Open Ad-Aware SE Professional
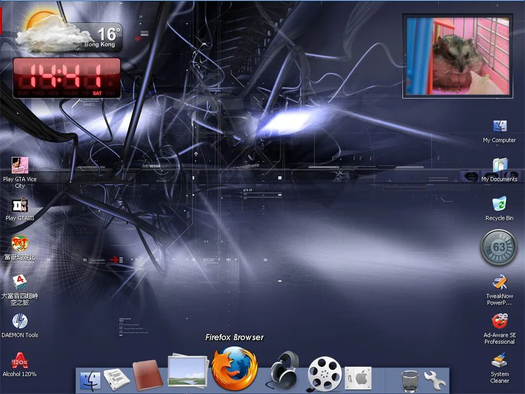 pos(499,322)
